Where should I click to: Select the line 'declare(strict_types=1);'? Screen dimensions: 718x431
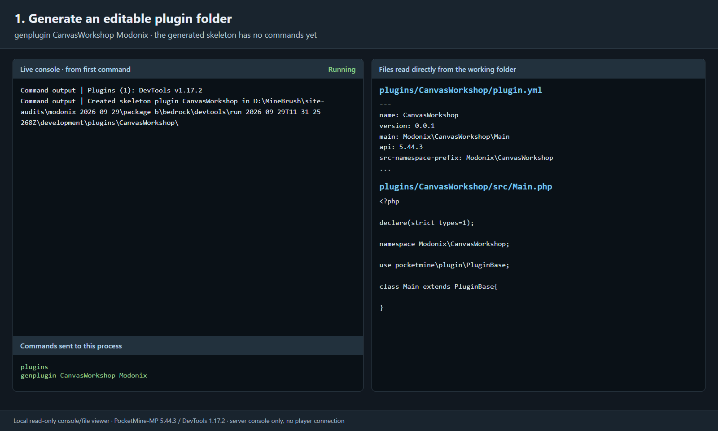(426, 223)
